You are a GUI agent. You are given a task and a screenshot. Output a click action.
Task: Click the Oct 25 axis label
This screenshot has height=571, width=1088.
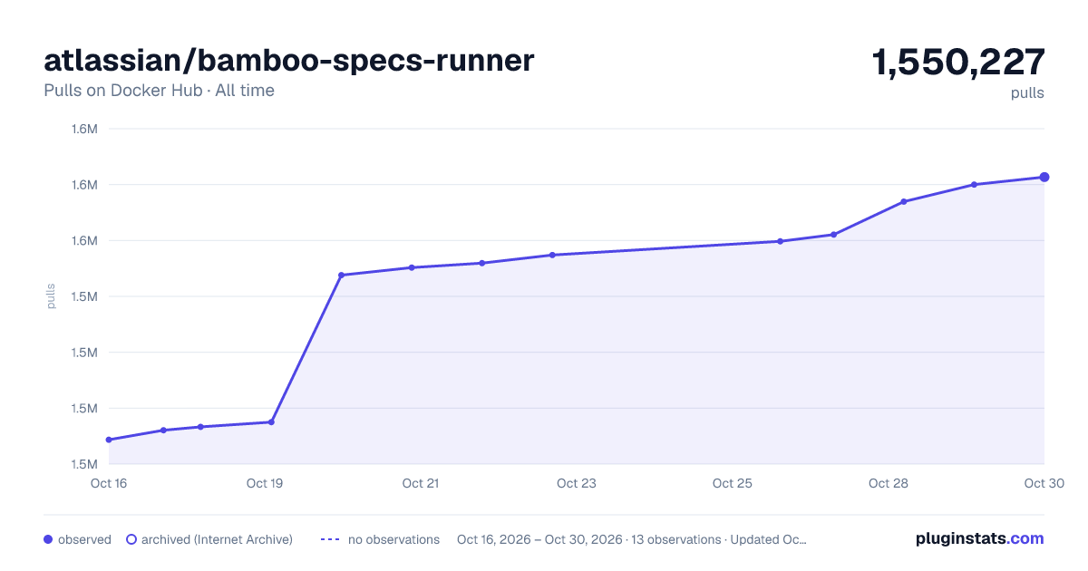(733, 483)
